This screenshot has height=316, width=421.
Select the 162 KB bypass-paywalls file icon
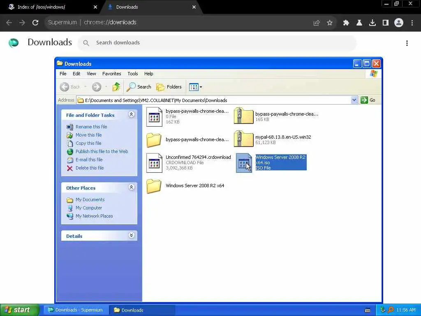(x=155, y=117)
